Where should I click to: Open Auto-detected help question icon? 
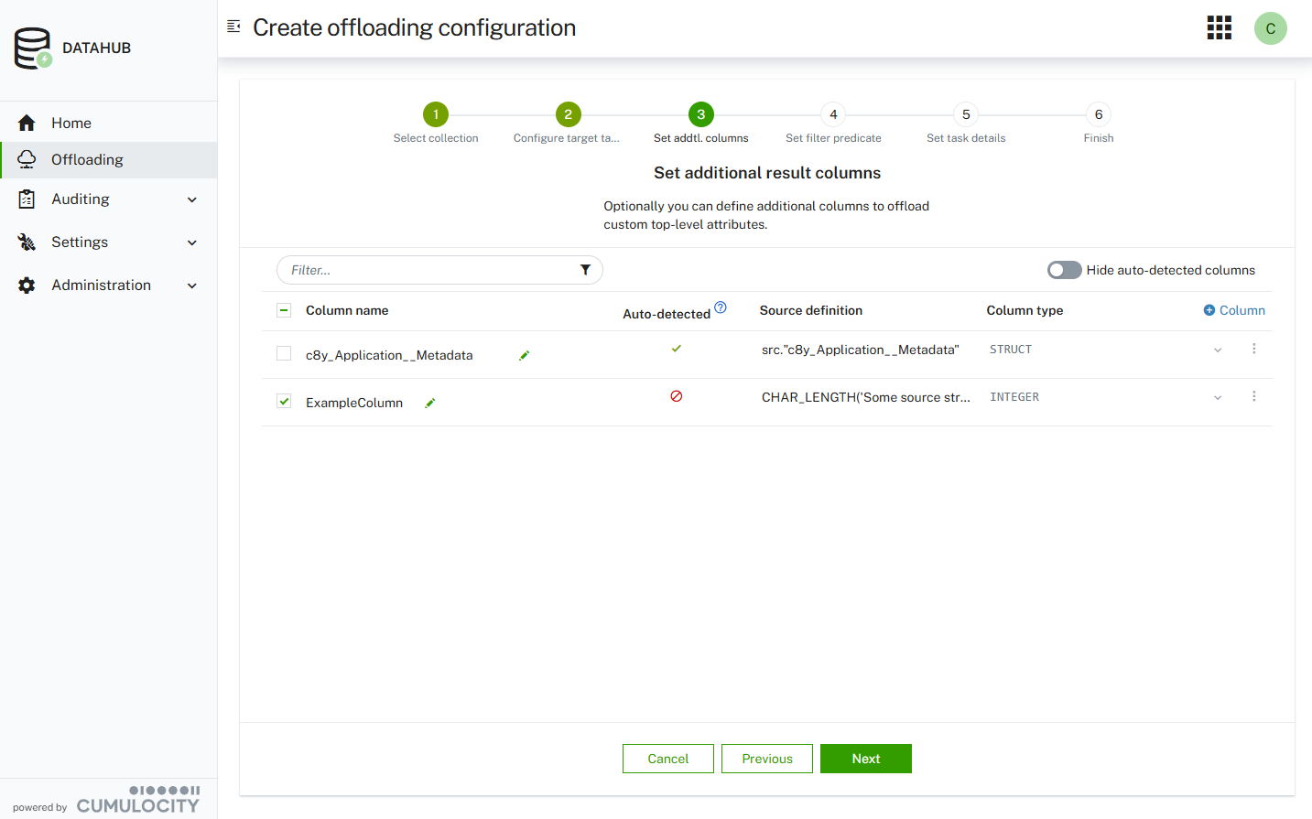coord(721,307)
